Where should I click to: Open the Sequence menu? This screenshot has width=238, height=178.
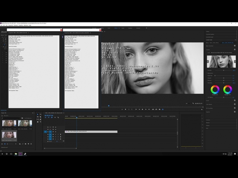point(11,25)
